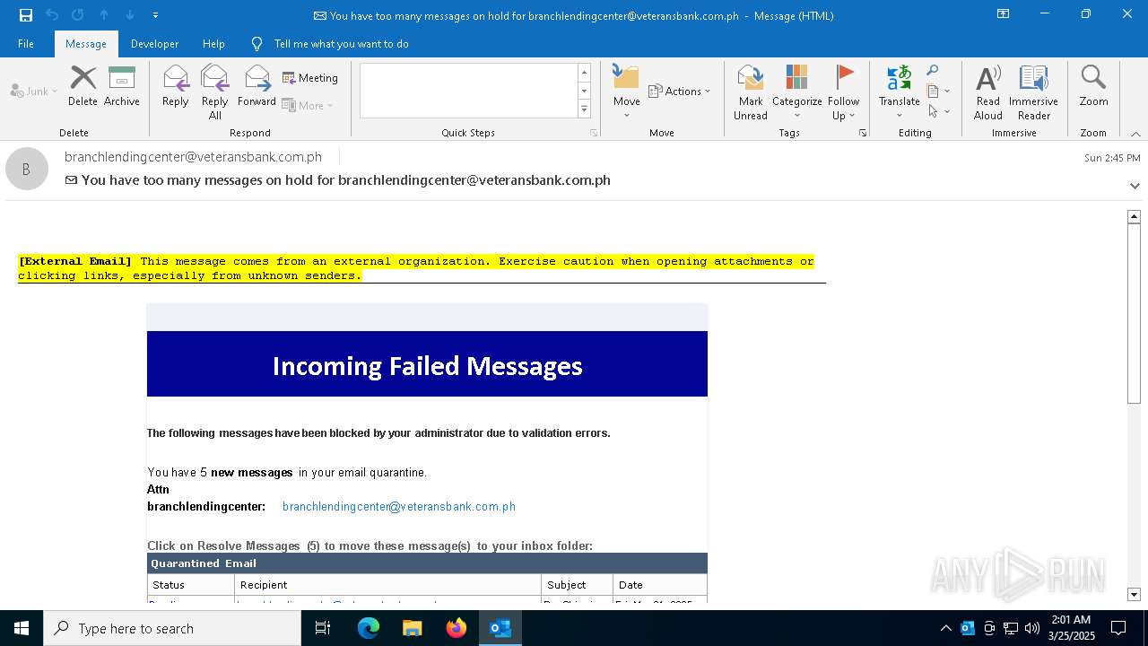The height and width of the screenshot is (646, 1148).
Task: Open the Move folder dropdown
Action: coord(627,92)
